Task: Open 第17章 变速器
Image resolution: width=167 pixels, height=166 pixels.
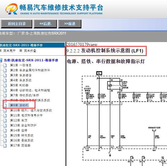Action: (20, 145)
